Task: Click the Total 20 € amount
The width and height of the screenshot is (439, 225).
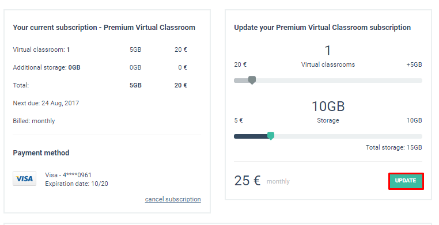Action: coord(180,85)
